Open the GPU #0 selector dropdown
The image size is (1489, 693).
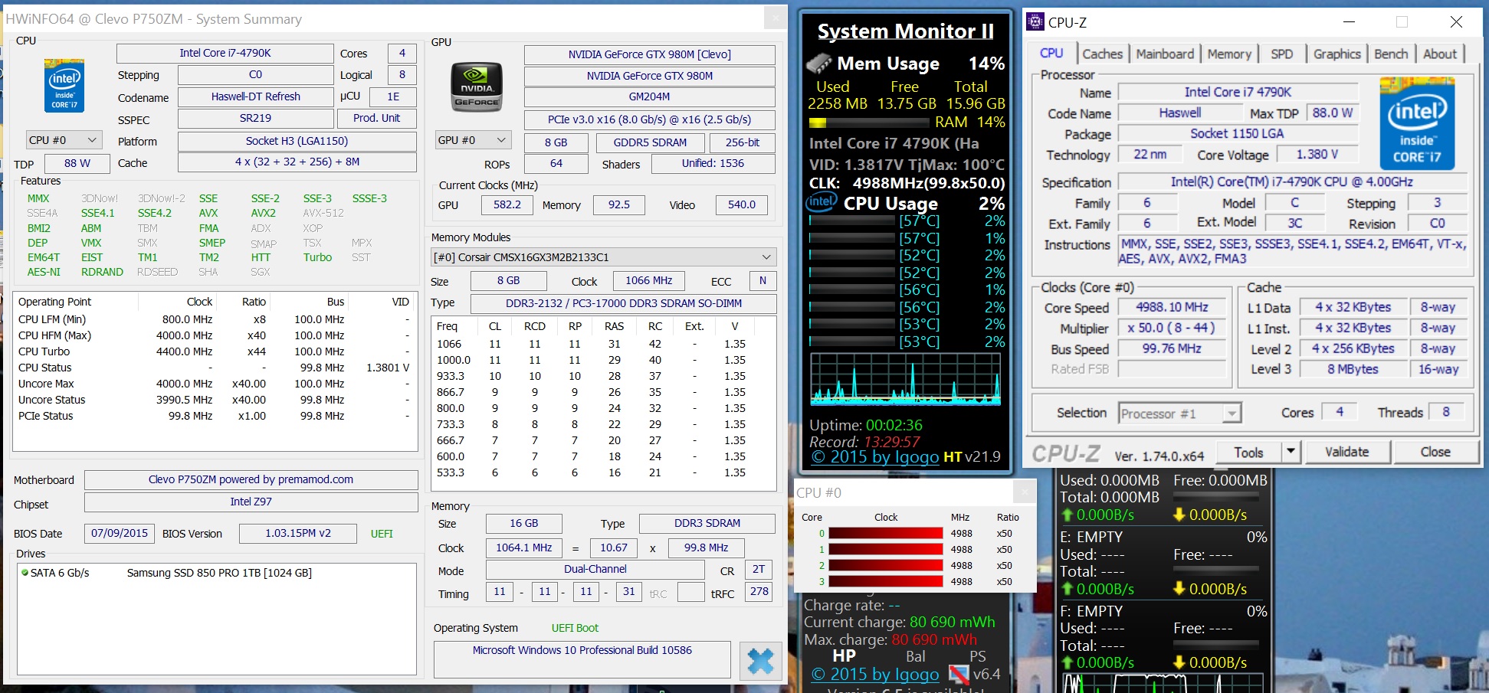coord(473,140)
